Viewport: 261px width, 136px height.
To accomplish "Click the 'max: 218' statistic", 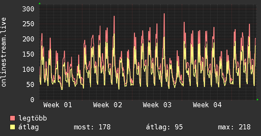I will point(234,127).
